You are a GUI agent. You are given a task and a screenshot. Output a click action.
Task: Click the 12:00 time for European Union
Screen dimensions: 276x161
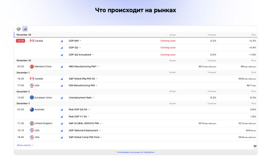(20, 98)
